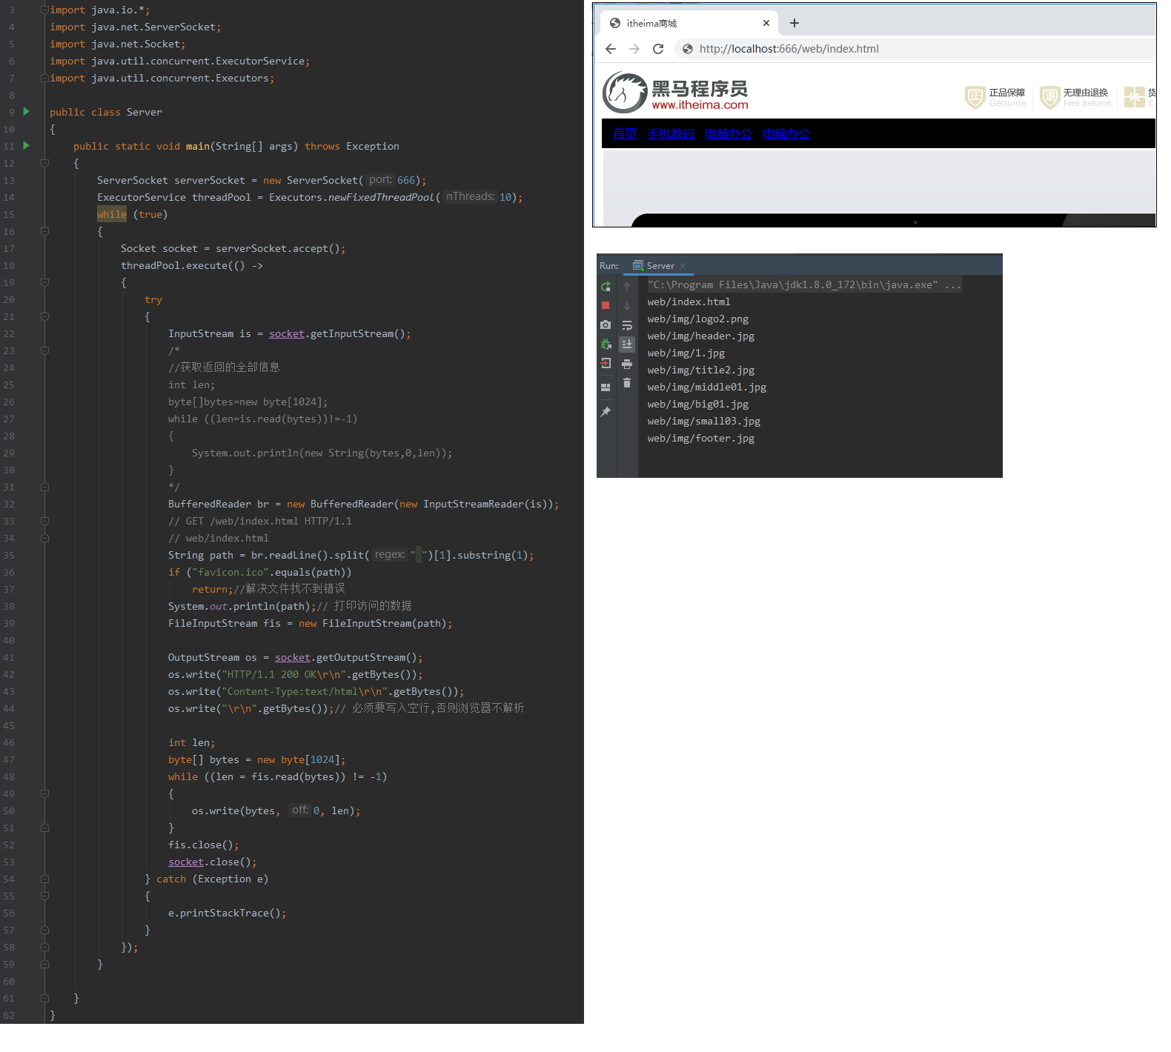The width and height of the screenshot is (1171, 1052).
Task: Pin the Run tab
Action: (x=606, y=412)
